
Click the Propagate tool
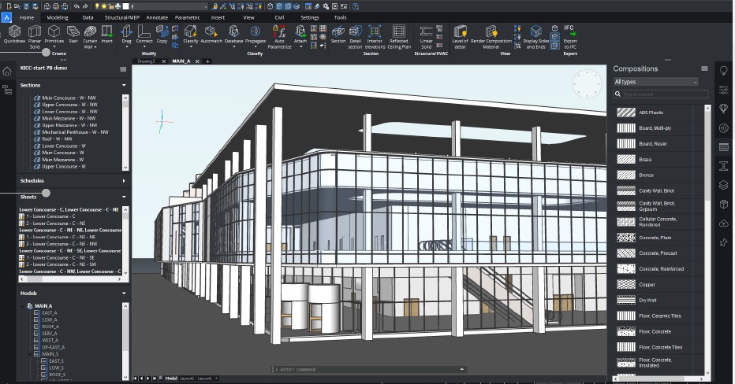tap(256, 35)
